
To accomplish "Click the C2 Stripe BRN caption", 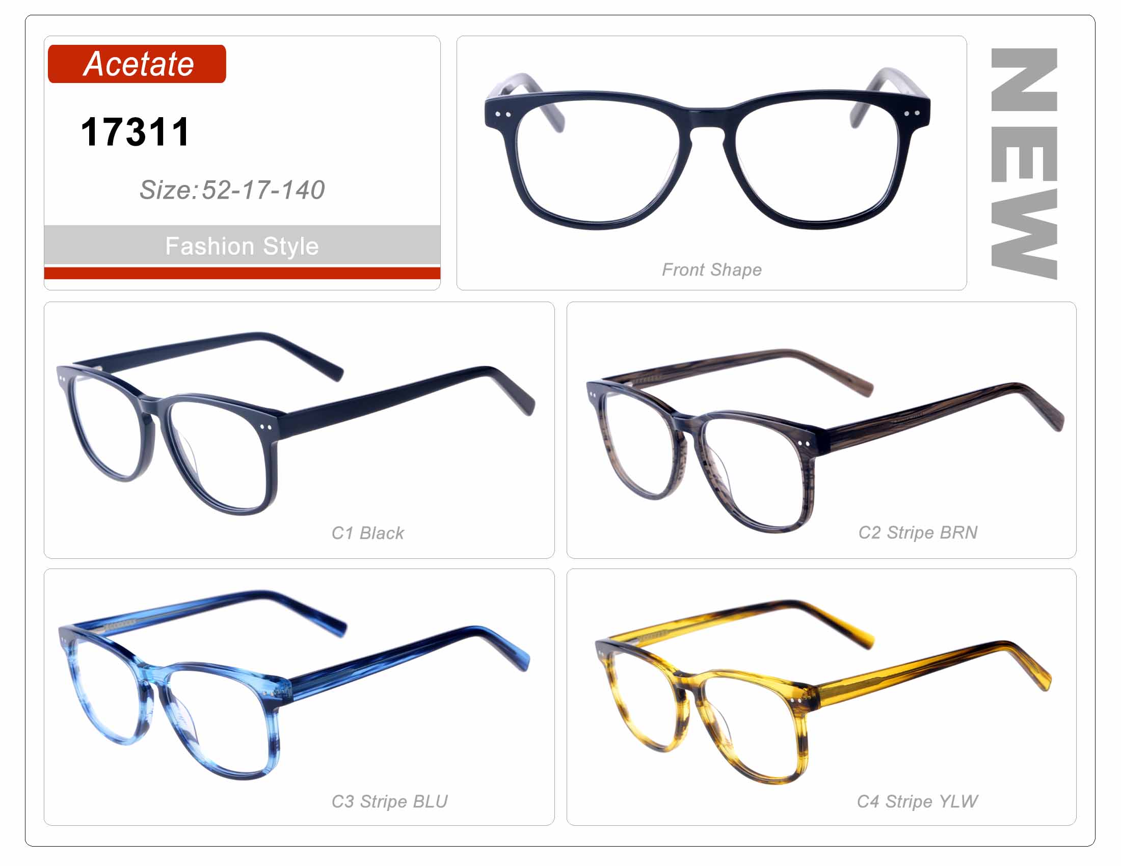I will coord(918,532).
